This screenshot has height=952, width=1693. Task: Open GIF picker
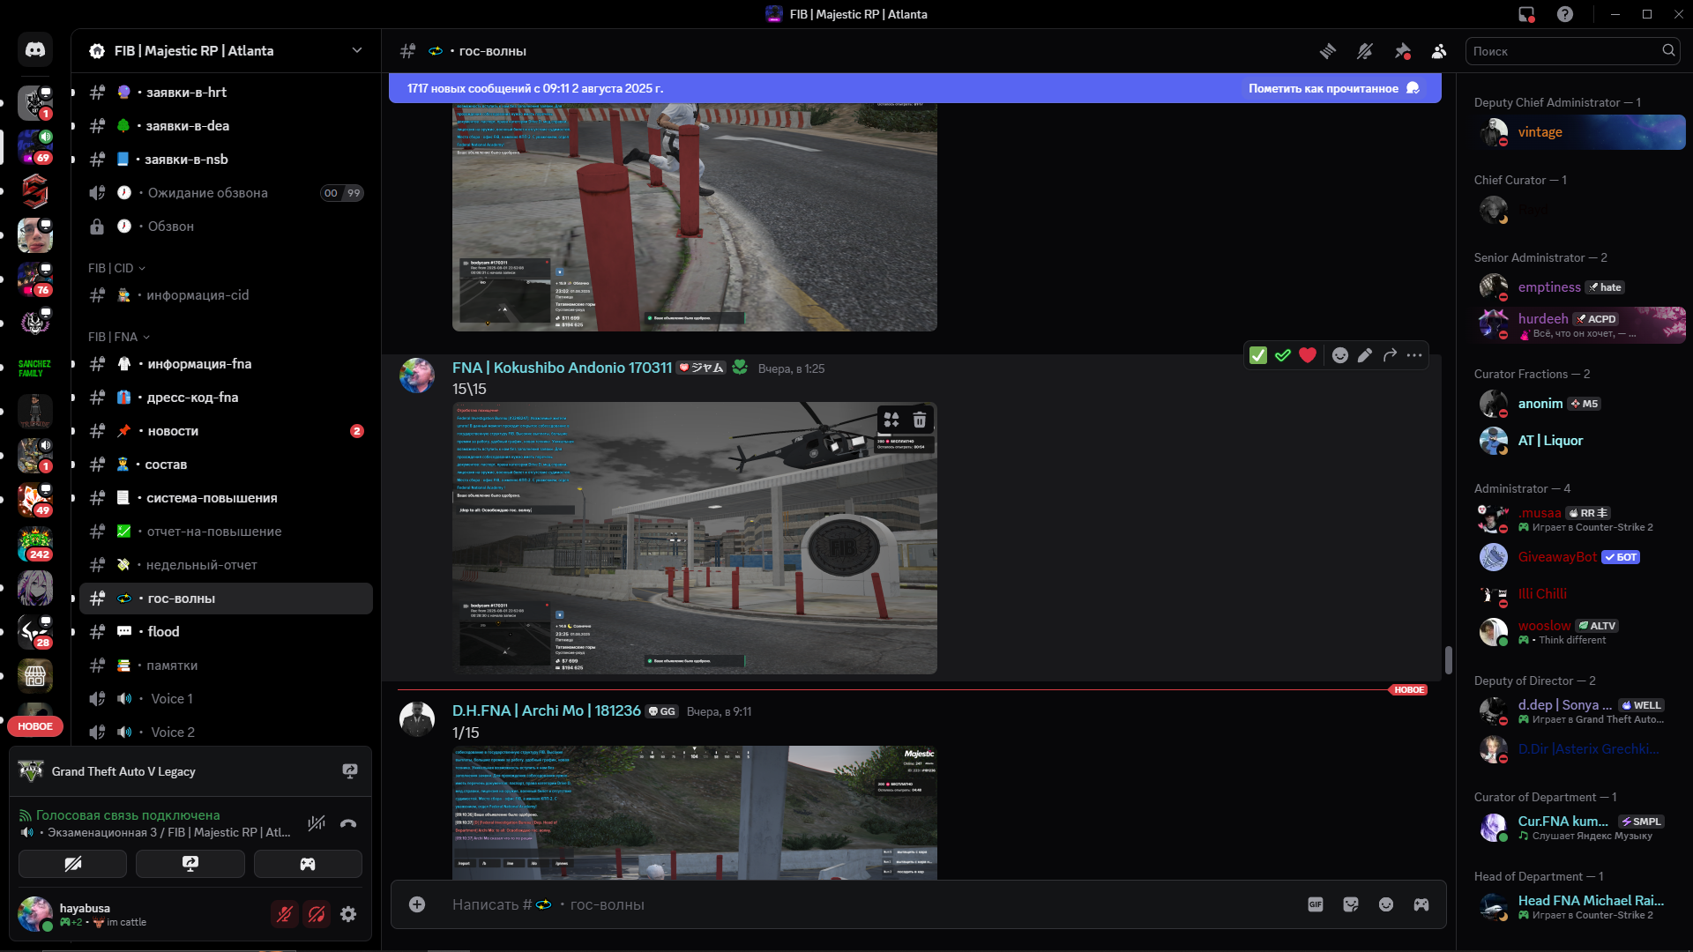tap(1316, 904)
